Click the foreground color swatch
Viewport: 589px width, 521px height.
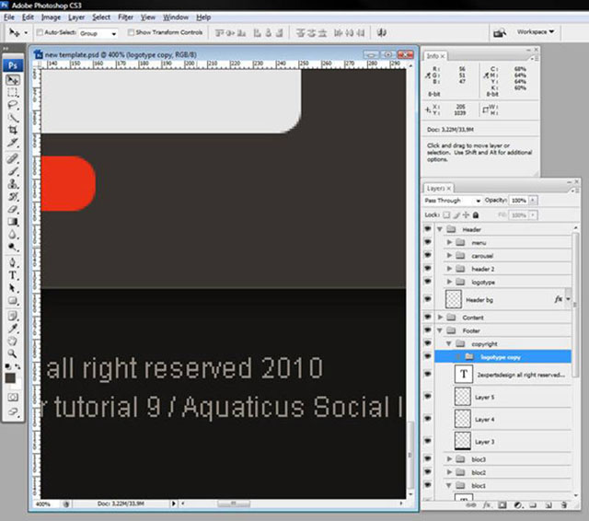click(10, 377)
